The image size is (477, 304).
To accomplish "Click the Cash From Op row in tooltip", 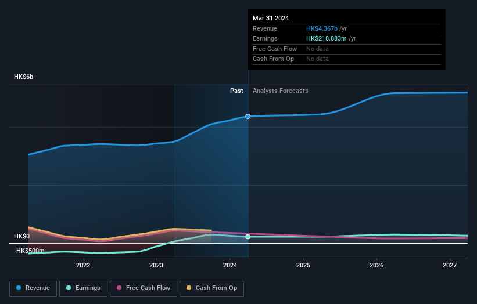I will pyautogui.click(x=346, y=59).
